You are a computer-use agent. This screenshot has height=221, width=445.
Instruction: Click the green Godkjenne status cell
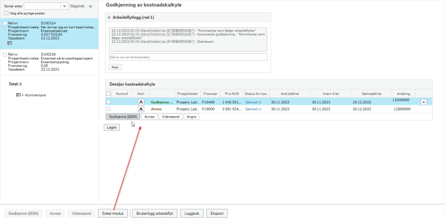point(162,102)
